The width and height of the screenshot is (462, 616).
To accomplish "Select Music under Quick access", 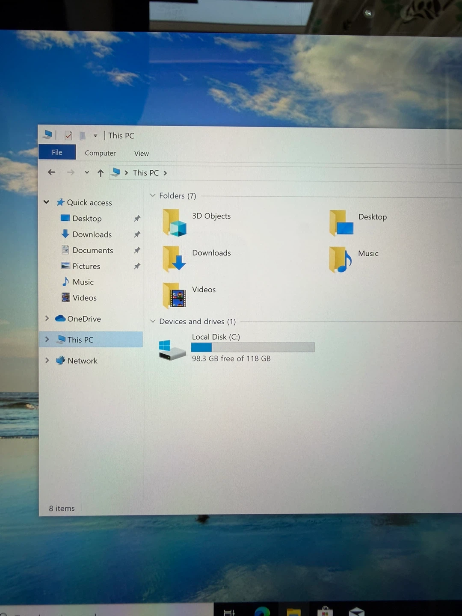I will point(77,281).
